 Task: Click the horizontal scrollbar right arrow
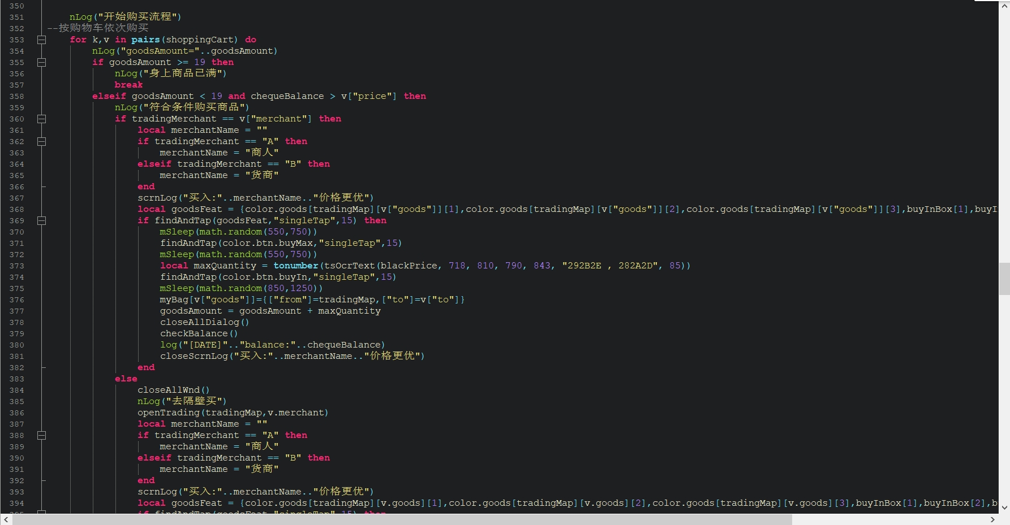tap(992, 519)
